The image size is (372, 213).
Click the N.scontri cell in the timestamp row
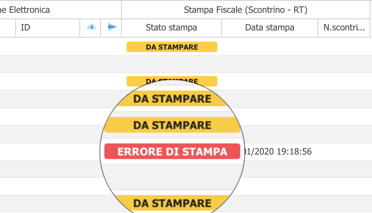tap(344, 152)
